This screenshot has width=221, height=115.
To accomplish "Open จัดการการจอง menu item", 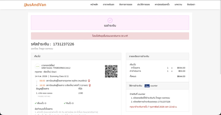I will [126, 5].
